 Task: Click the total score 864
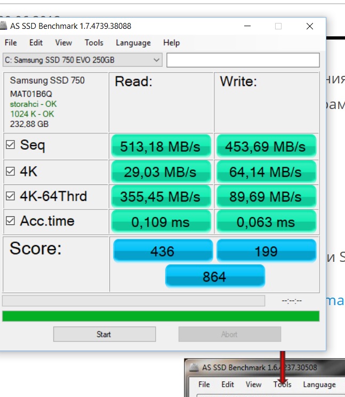(215, 276)
